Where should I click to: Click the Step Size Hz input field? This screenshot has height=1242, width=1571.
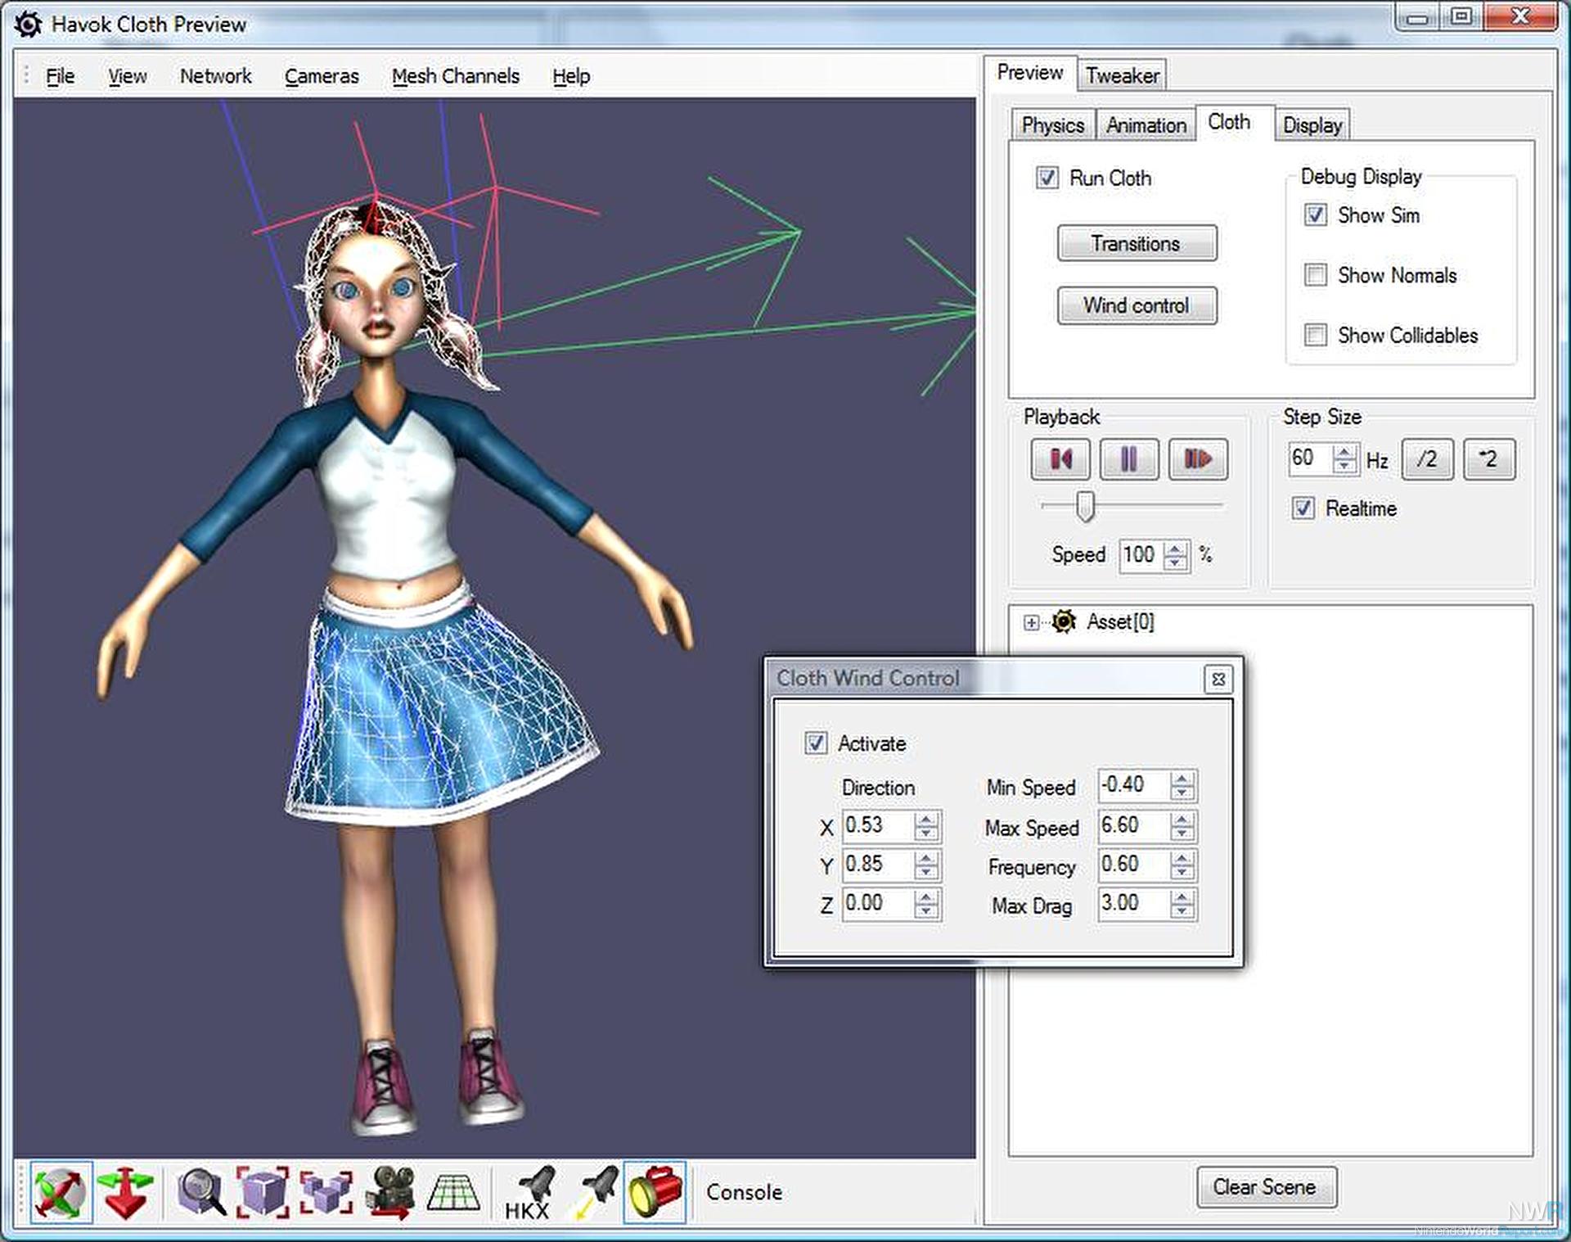click(1310, 458)
